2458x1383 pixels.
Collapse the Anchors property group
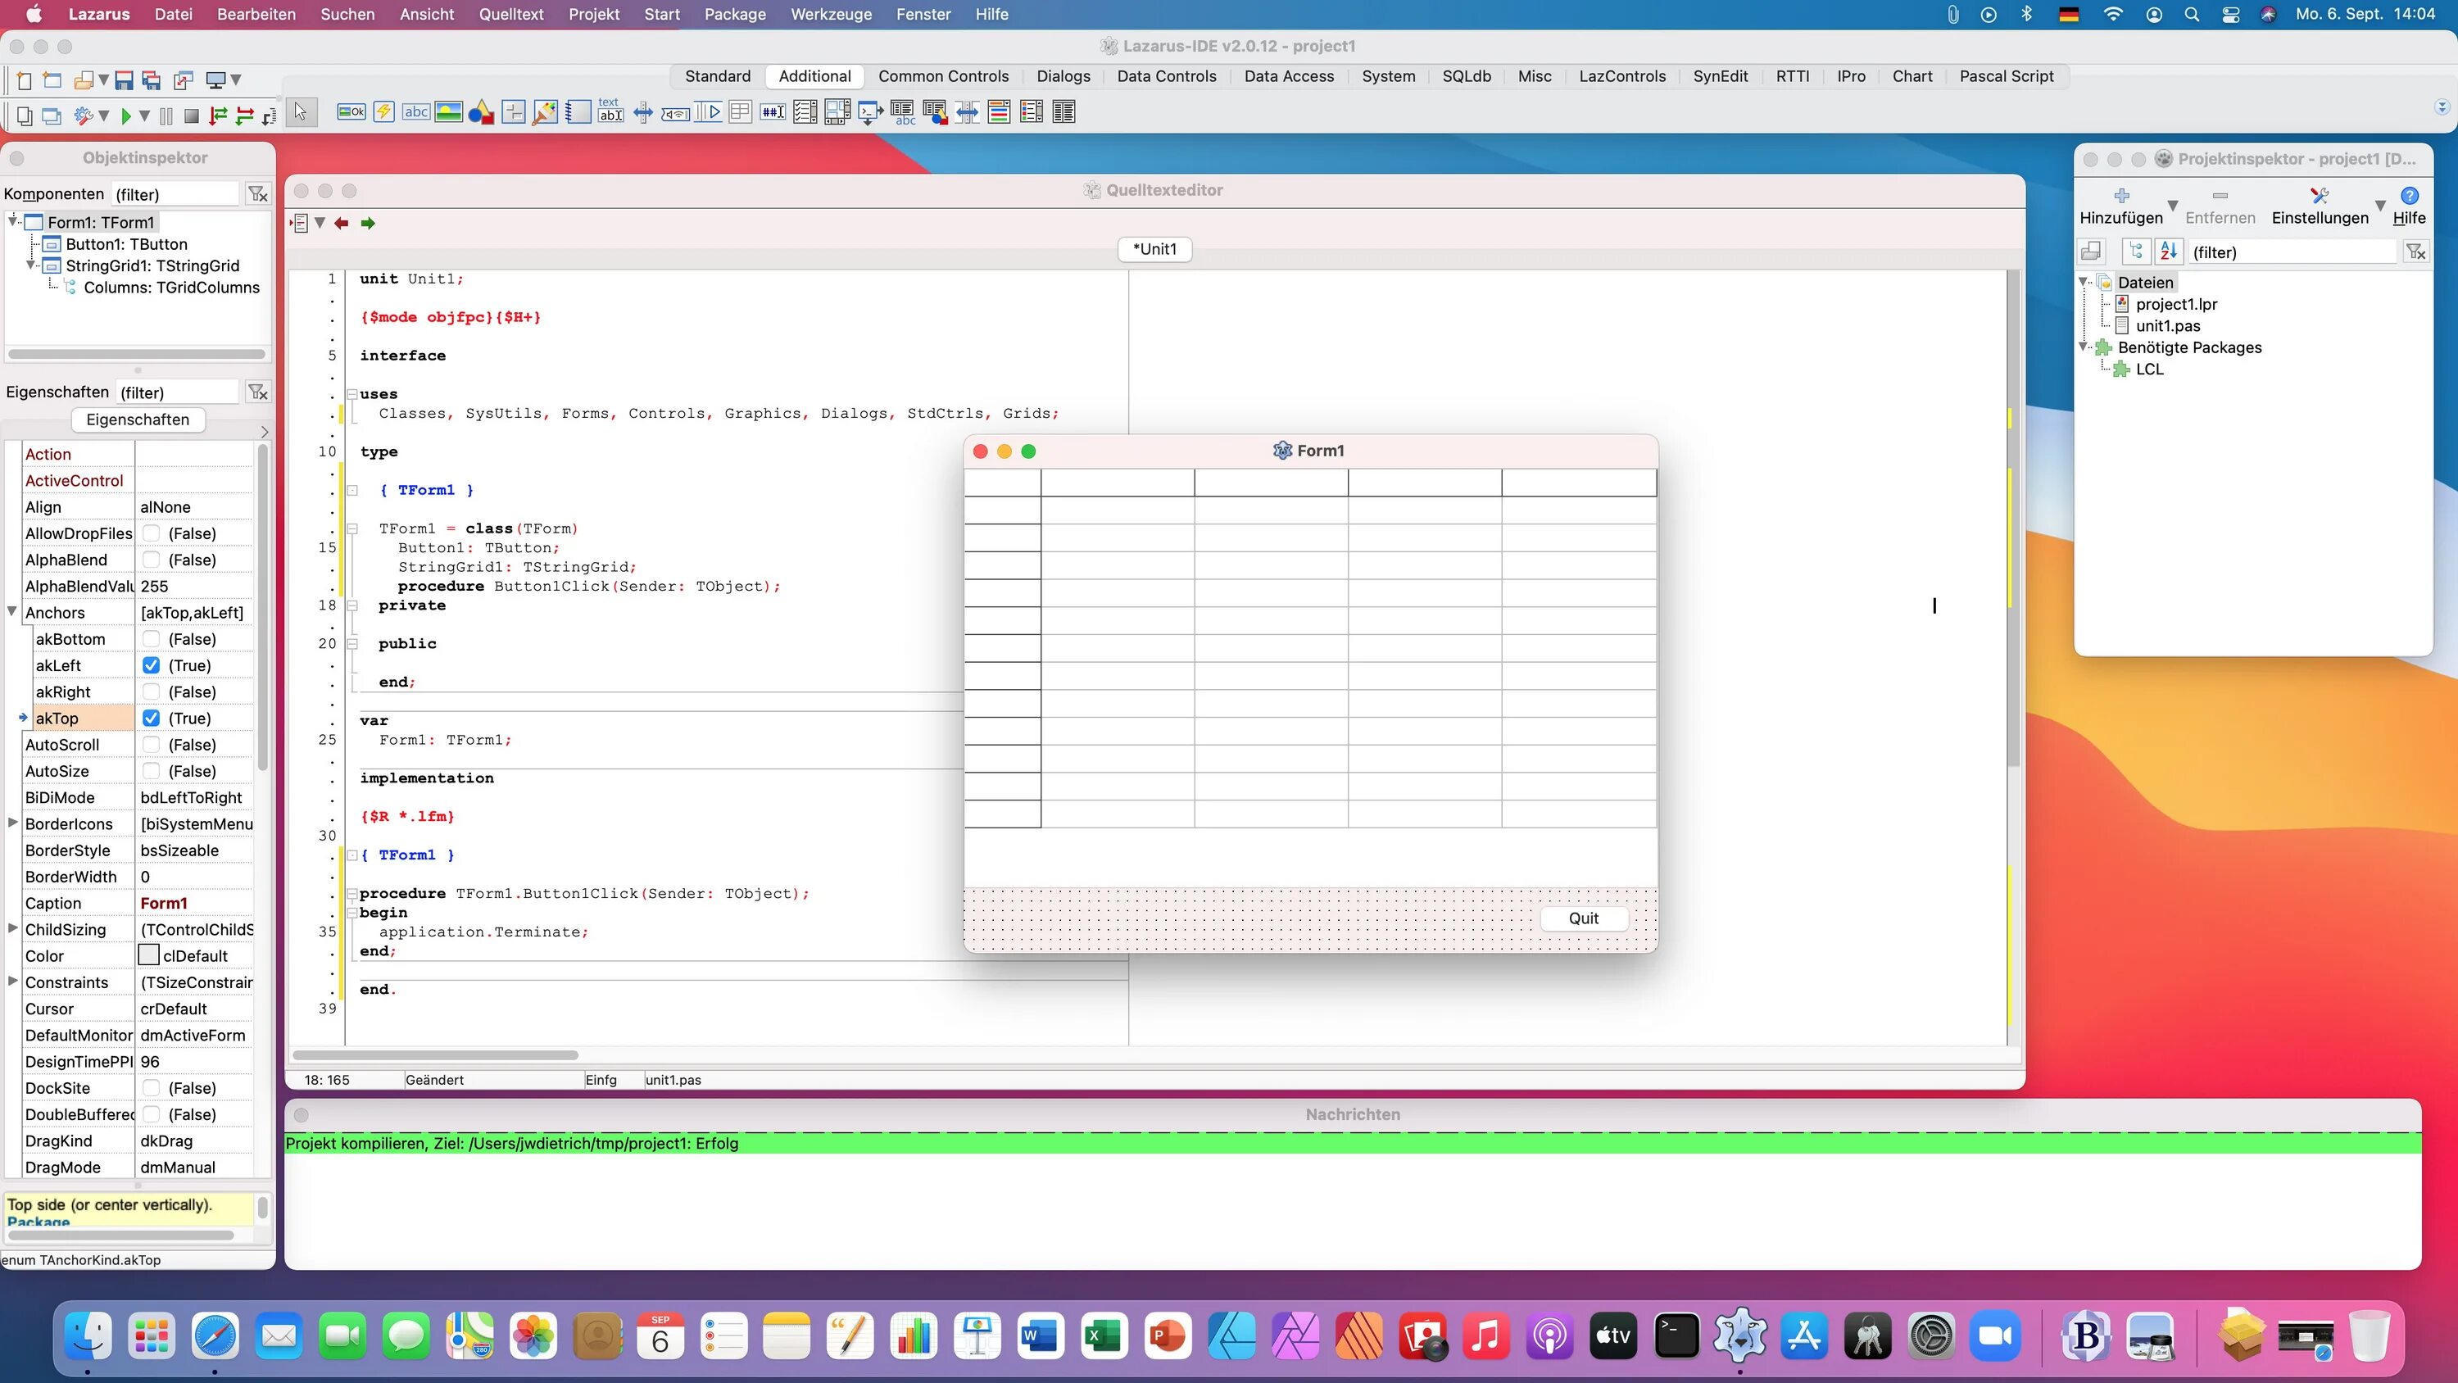(x=12, y=612)
